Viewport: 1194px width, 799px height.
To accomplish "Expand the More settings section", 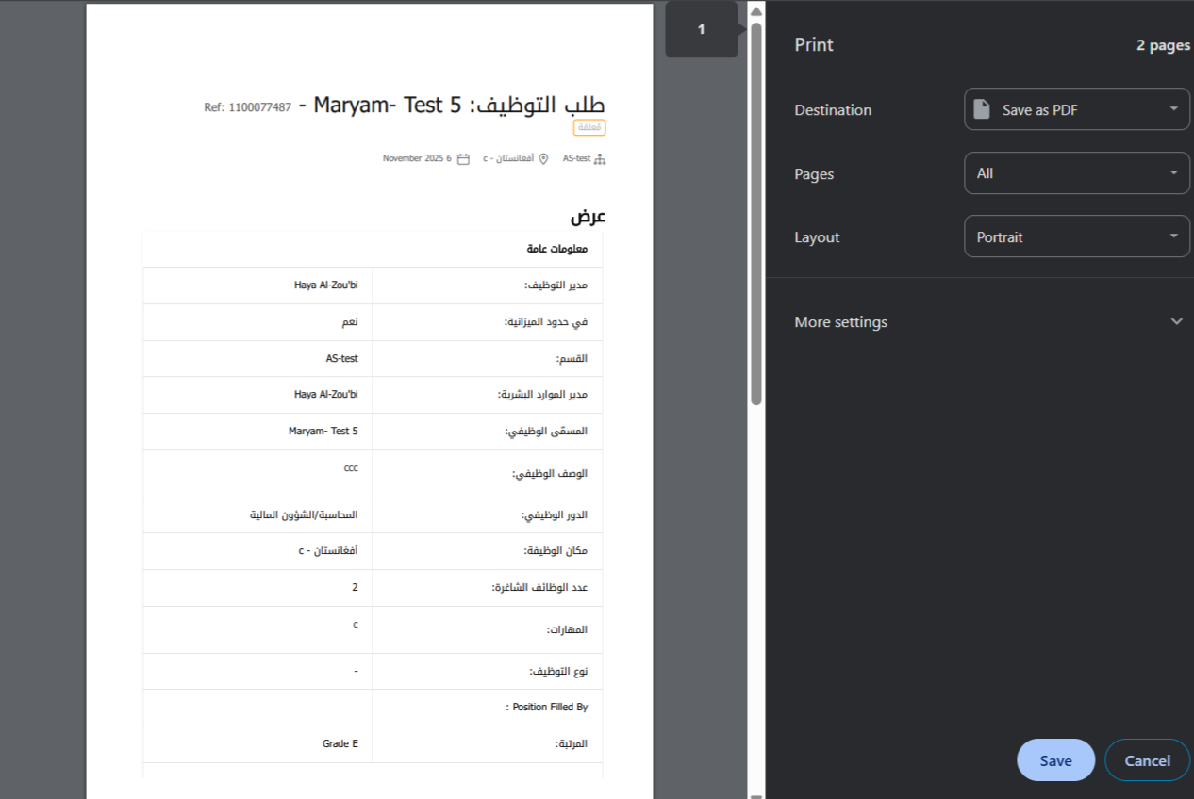I will (840, 322).
